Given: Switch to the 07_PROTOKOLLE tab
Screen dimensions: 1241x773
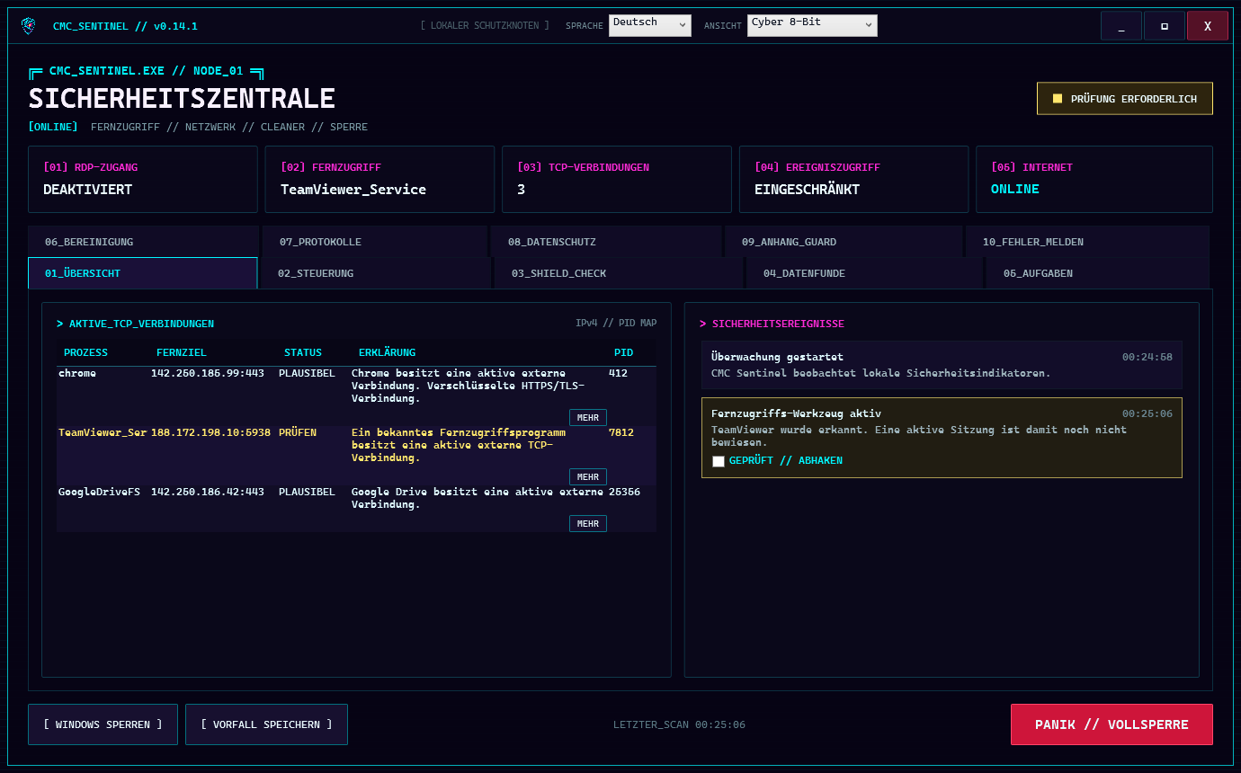Looking at the screenshot, I should (375, 242).
